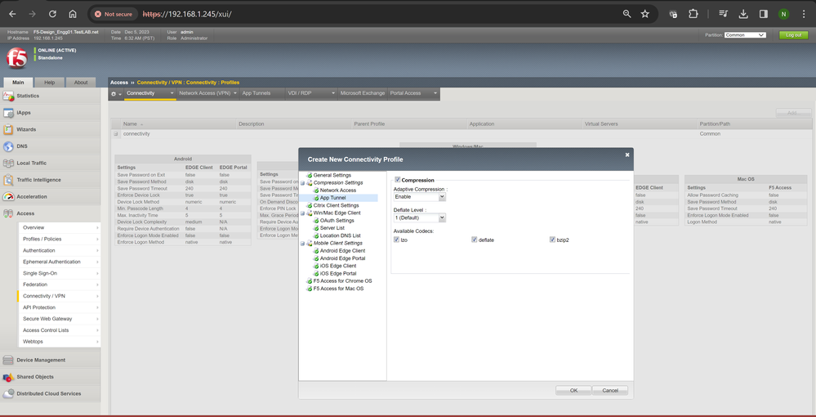
Task: Click the Wizards icon in sidebar
Action: coord(8,129)
